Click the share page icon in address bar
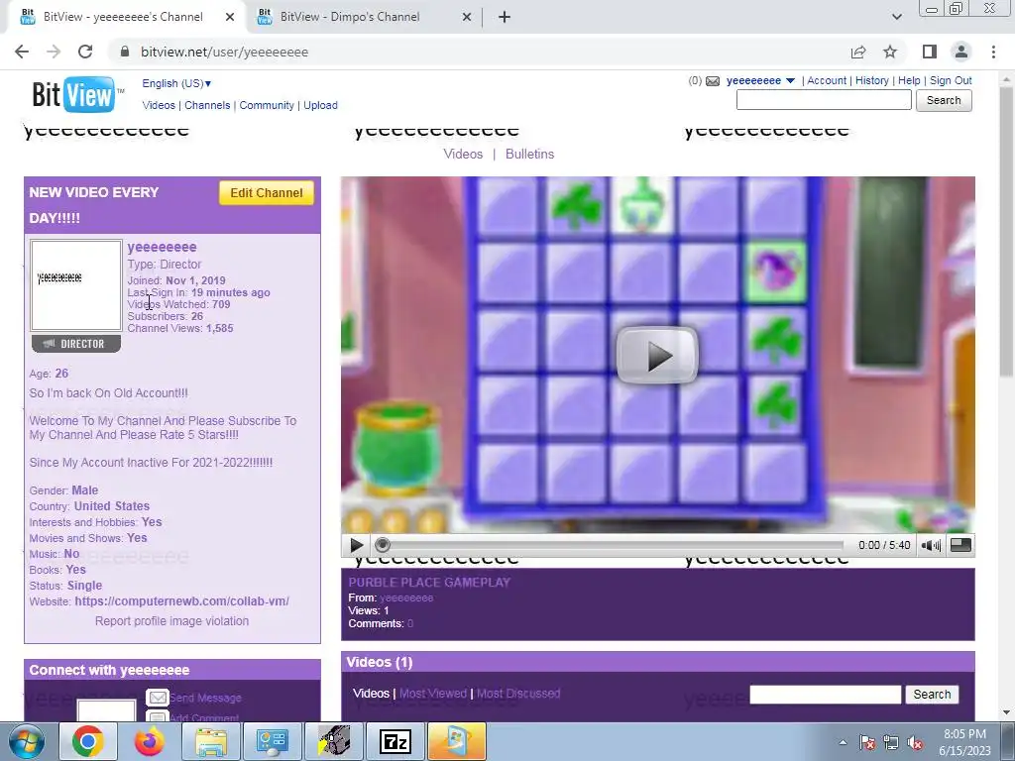The height and width of the screenshot is (761, 1015). pos(858,52)
